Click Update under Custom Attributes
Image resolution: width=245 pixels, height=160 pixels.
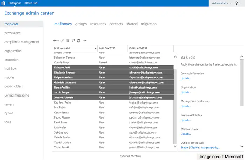click(185, 120)
